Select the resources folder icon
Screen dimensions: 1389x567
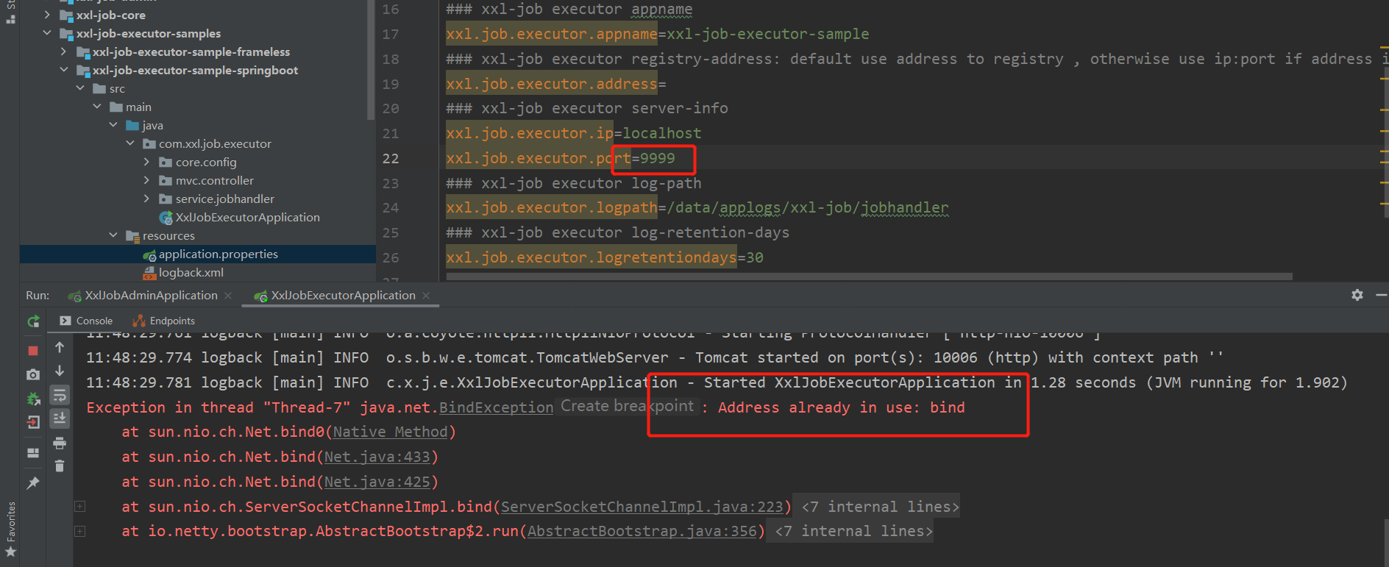pyautogui.click(x=132, y=236)
